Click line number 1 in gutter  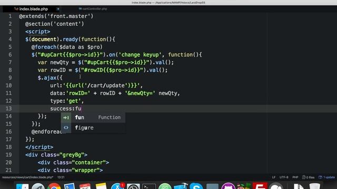(10, 16)
